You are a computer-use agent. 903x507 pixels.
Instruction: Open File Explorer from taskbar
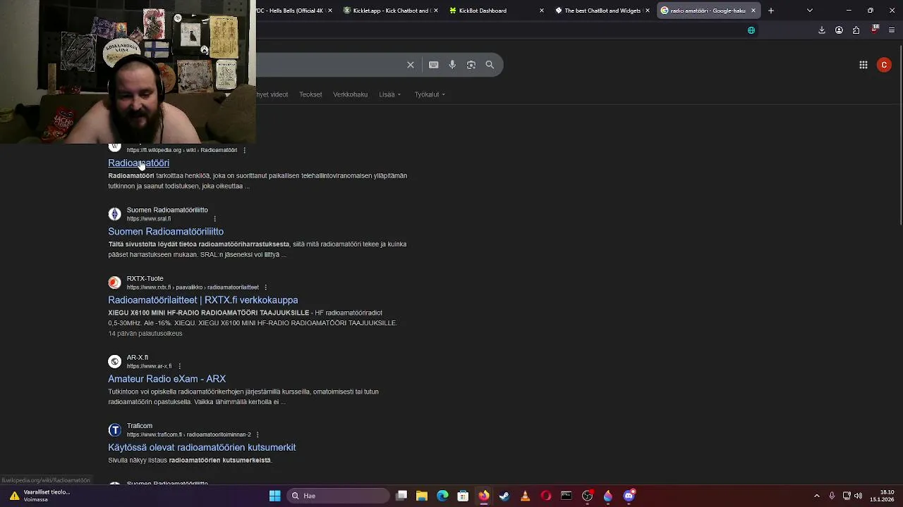tap(421, 496)
